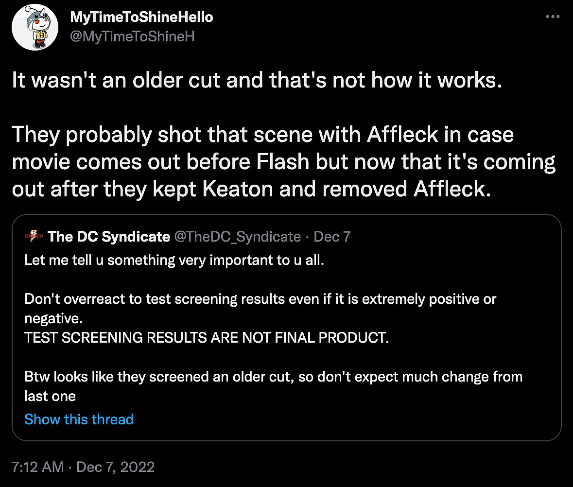Click the @MyTimeToShineH handle
The image size is (573, 487).
tap(132, 36)
